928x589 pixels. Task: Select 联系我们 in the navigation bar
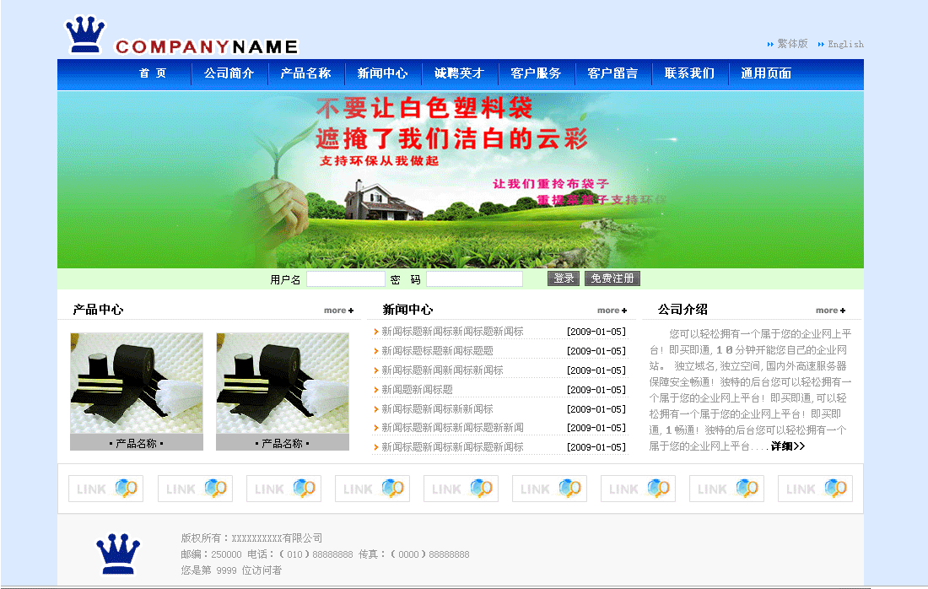689,73
